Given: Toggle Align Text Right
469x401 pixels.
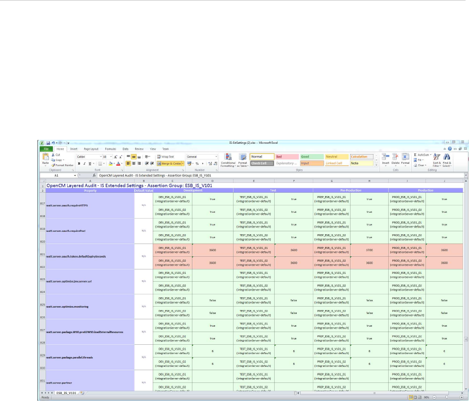Looking at the screenshot, I should tap(139, 163).
